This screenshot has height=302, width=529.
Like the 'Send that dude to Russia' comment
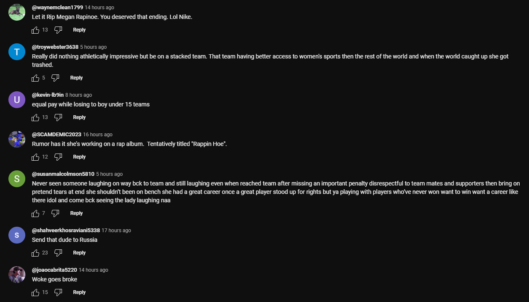click(x=35, y=253)
